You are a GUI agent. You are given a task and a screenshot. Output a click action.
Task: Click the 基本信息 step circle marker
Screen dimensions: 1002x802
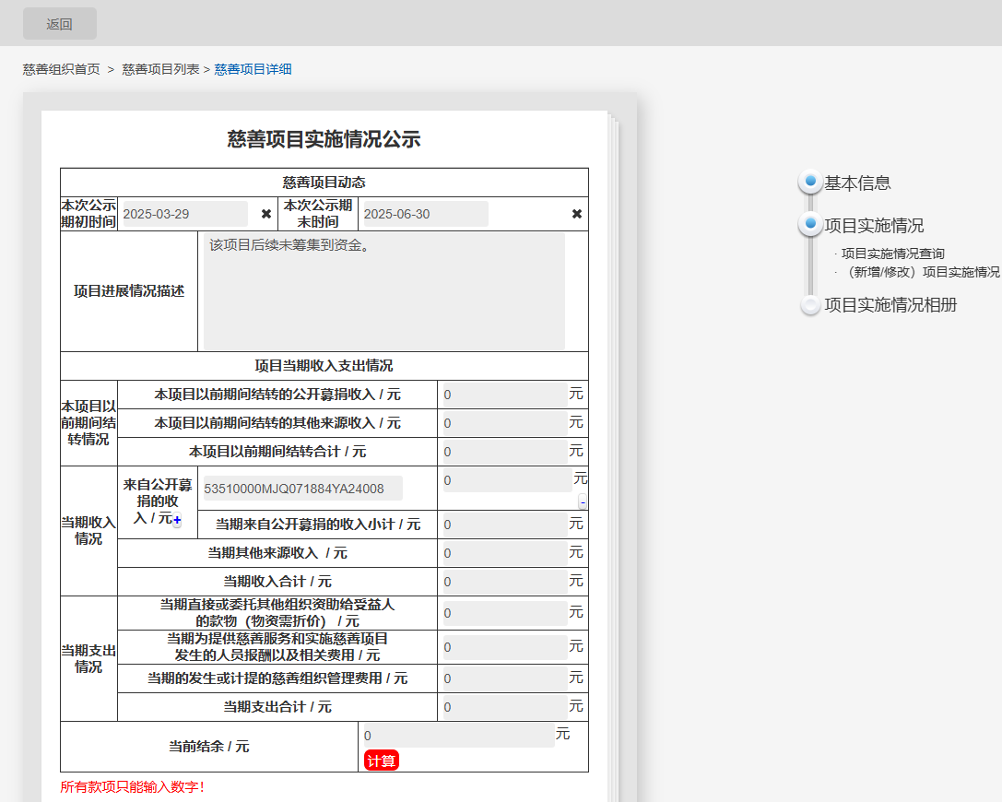coord(810,183)
